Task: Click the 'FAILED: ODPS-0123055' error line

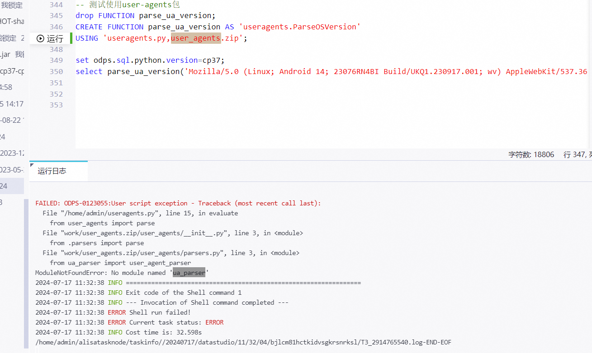Action: (x=178, y=203)
